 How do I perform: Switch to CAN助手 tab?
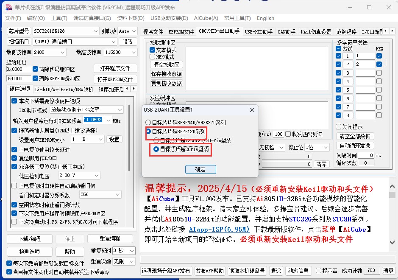(x=287, y=32)
